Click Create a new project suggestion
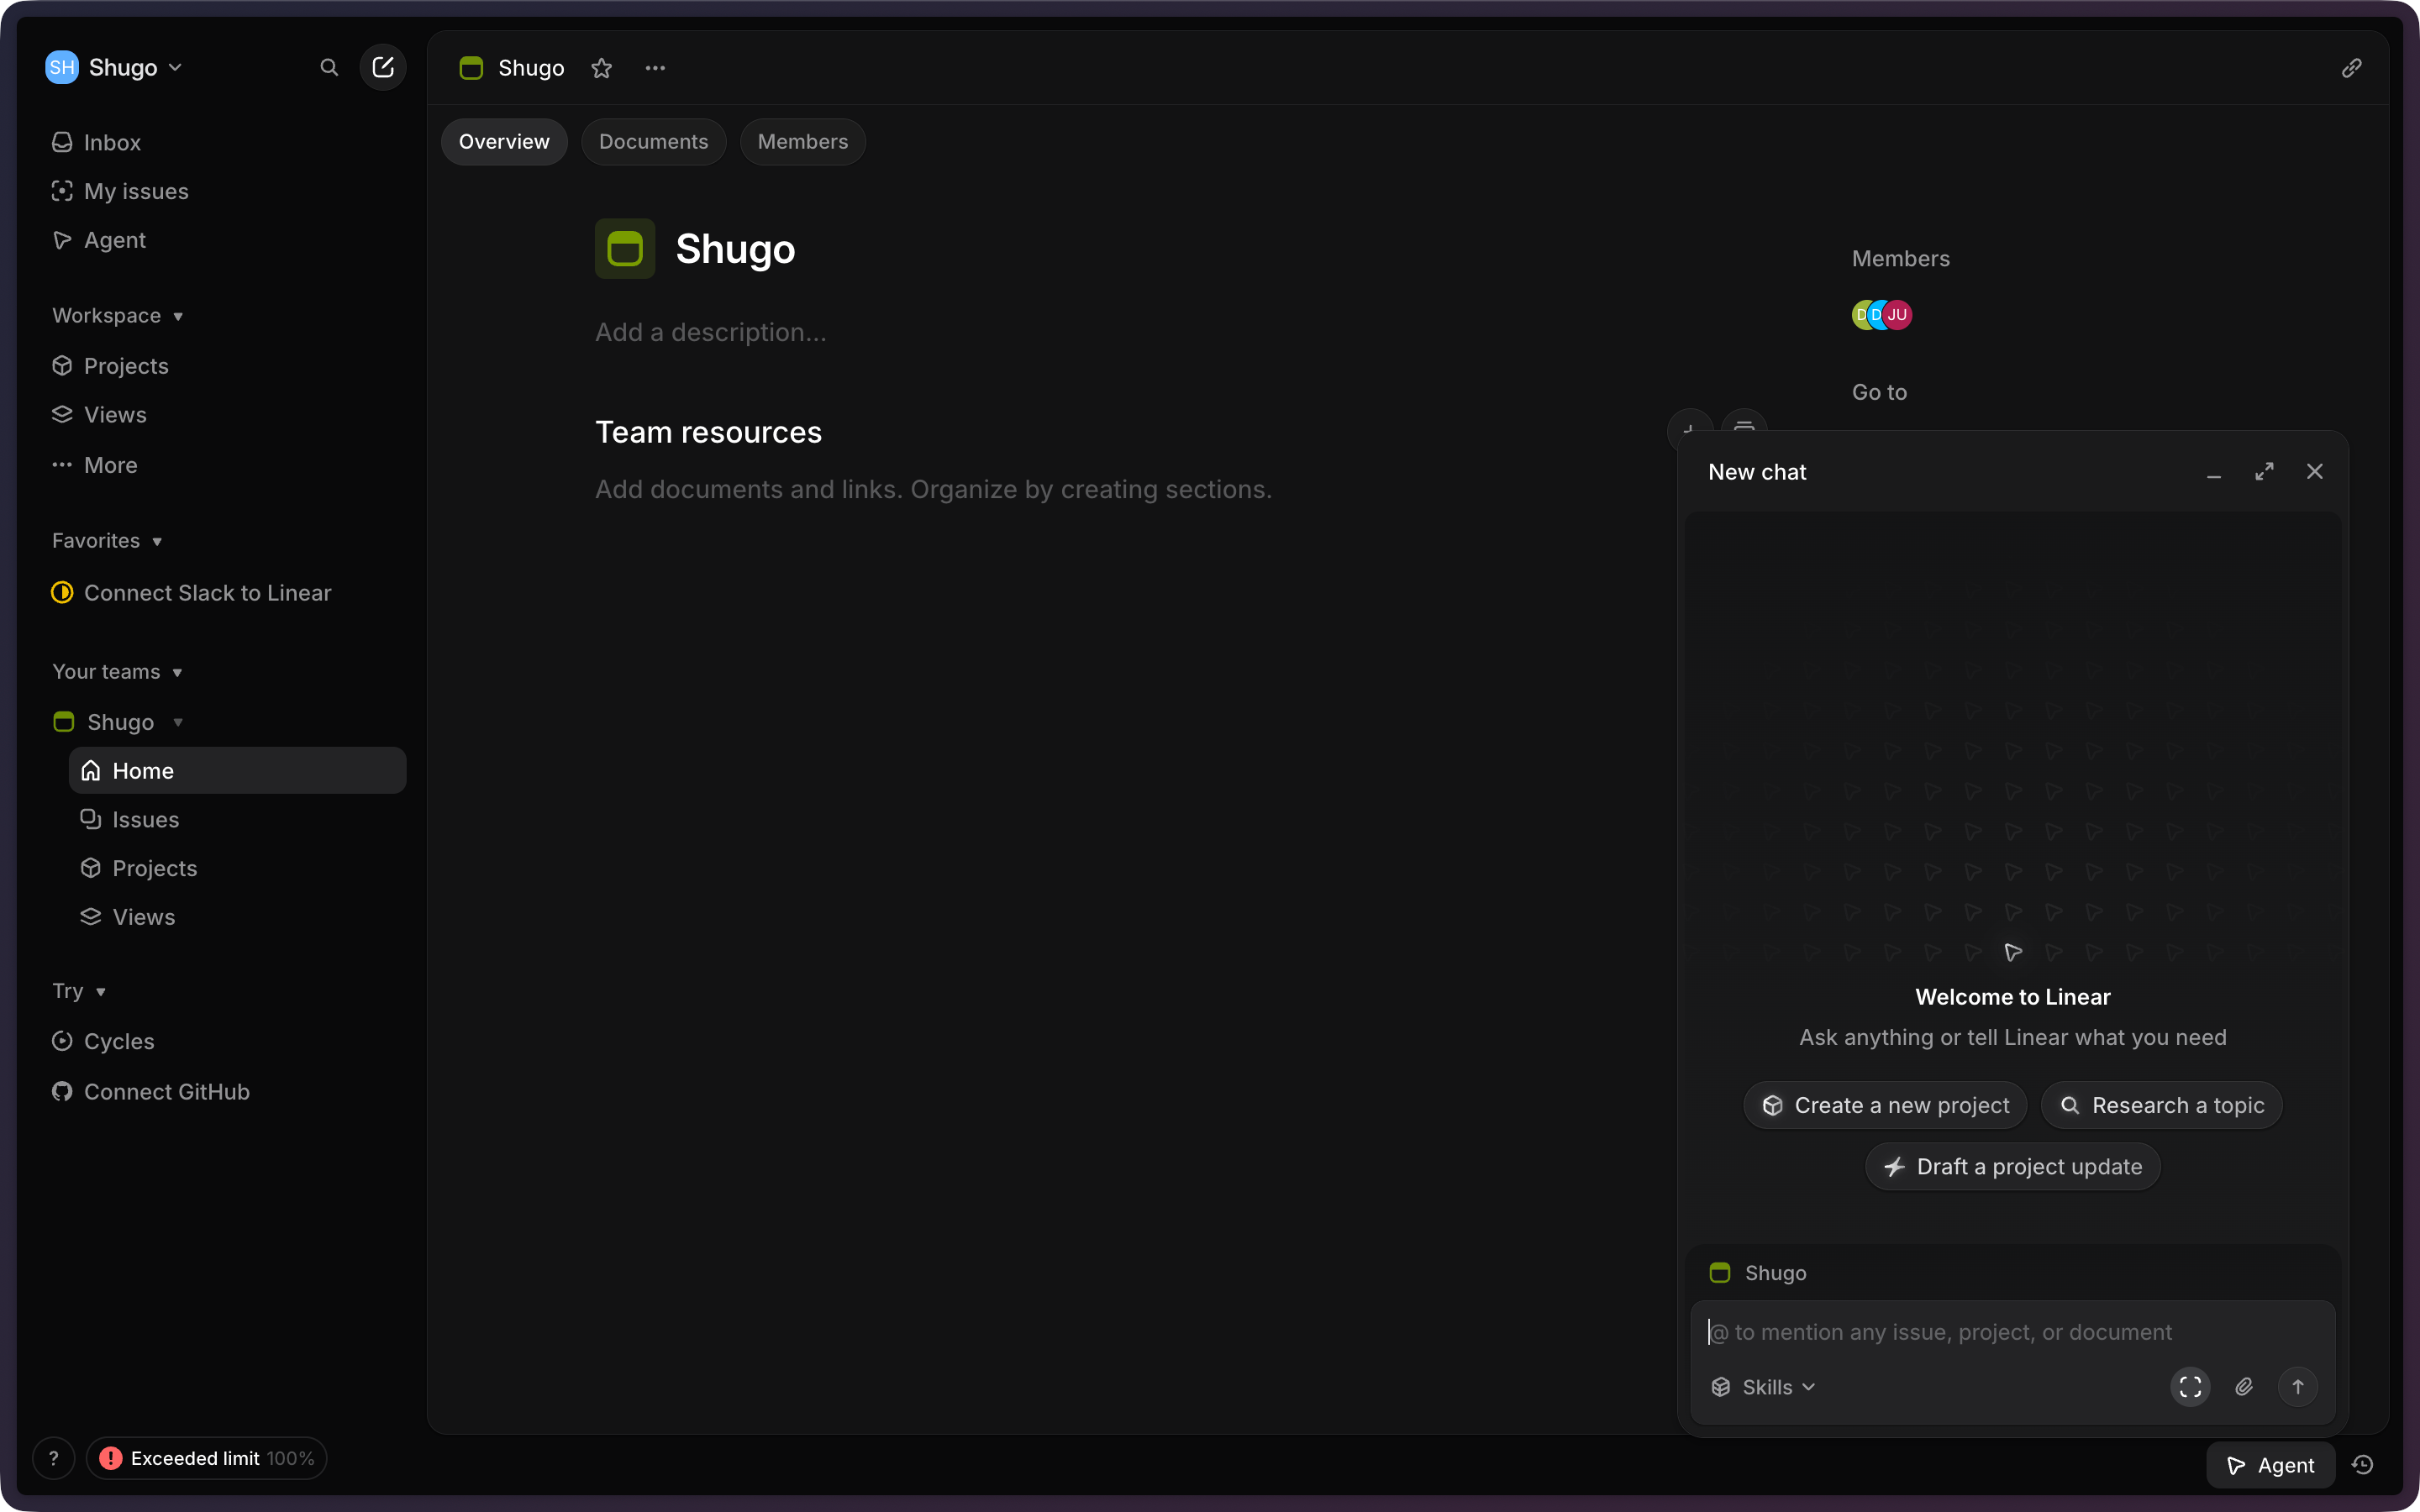Screen dimensions: 2420x1512 click(x=1885, y=1105)
